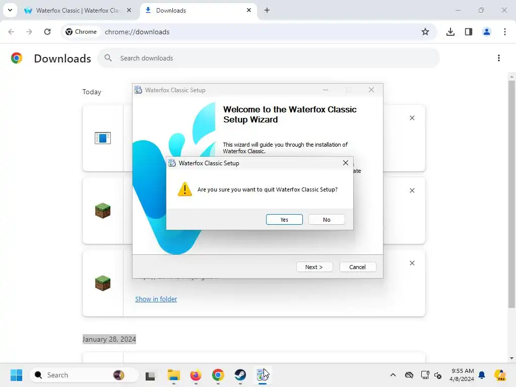
Task: Bookmark this page with the star icon
Action: (x=425, y=32)
